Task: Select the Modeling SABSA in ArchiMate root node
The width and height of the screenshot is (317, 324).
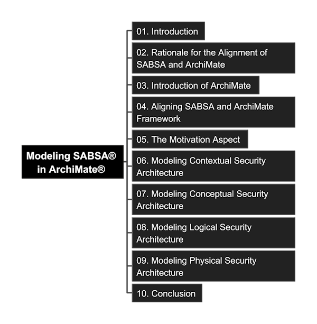Action: tap(73, 162)
